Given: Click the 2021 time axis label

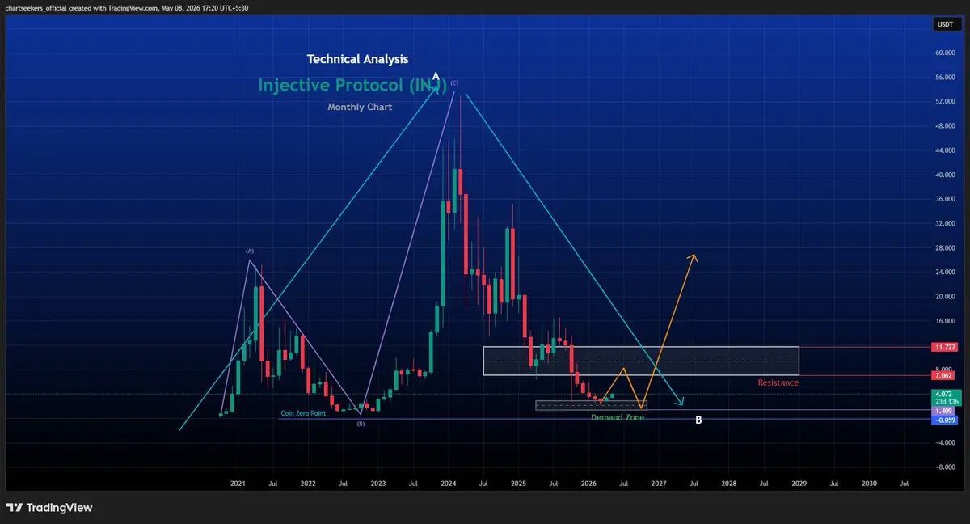Looking at the screenshot, I should (238, 483).
